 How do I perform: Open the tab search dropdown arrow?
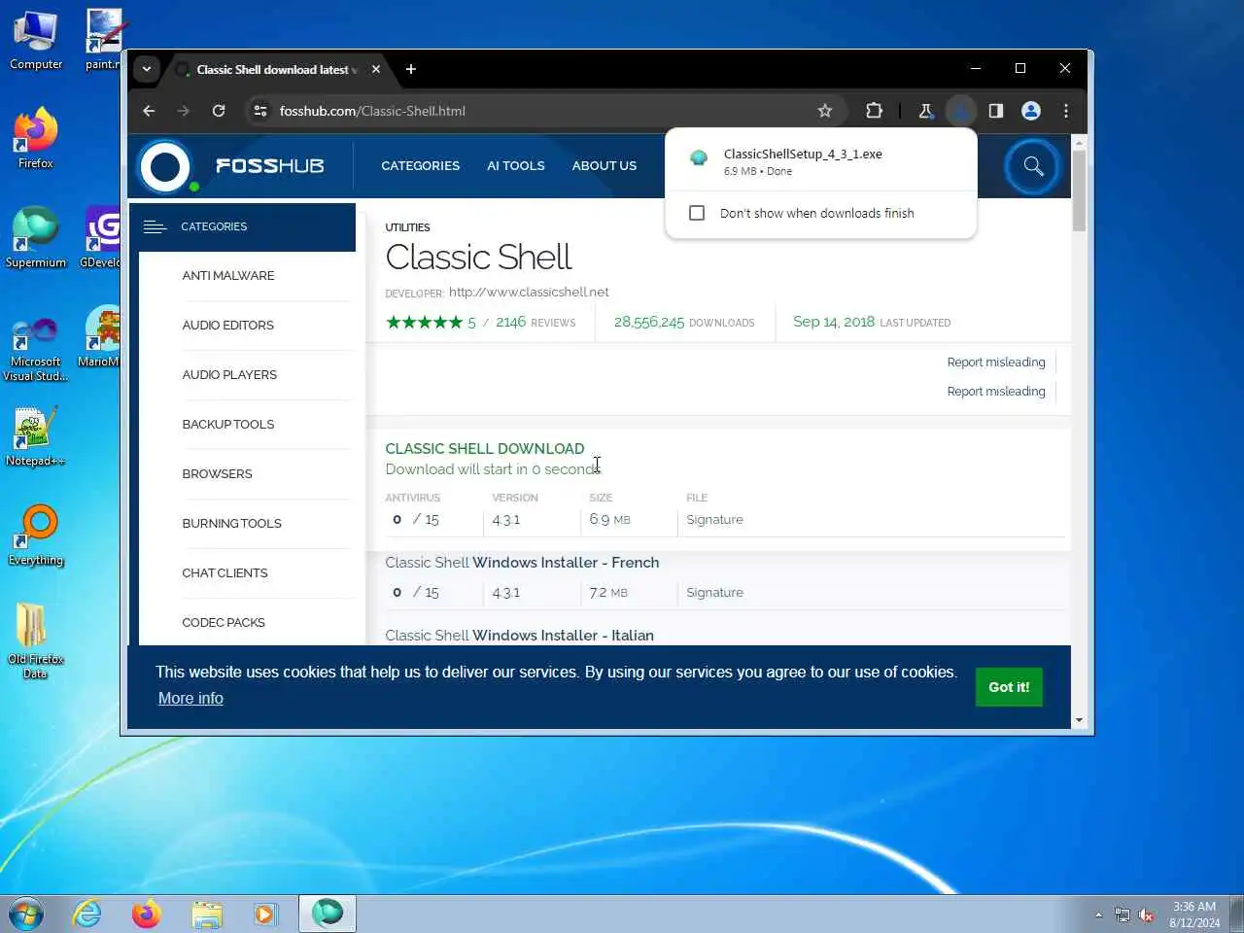point(146,69)
